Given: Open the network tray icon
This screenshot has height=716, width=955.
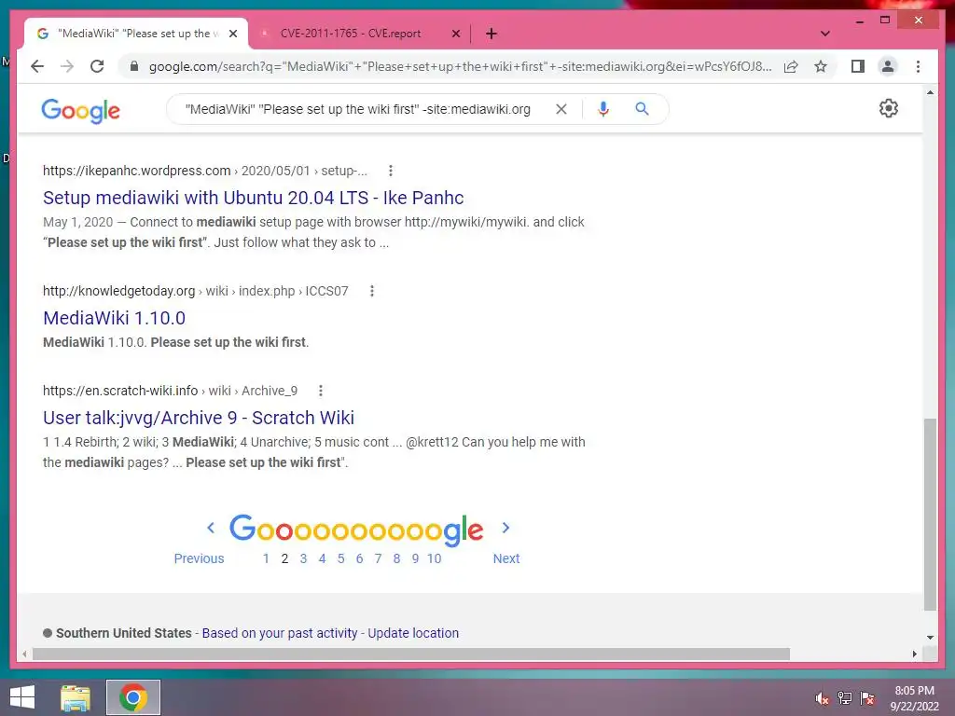Looking at the screenshot, I should (x=844, y=698).
